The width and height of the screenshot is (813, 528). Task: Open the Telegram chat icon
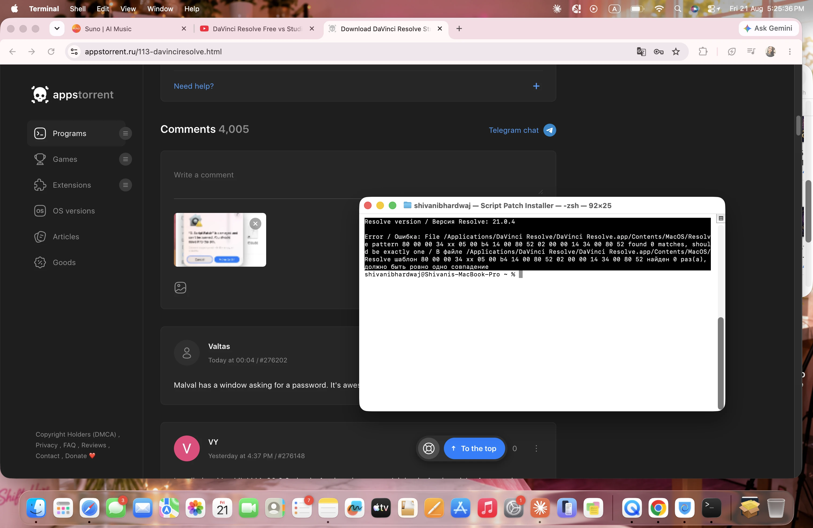(549, 130)
